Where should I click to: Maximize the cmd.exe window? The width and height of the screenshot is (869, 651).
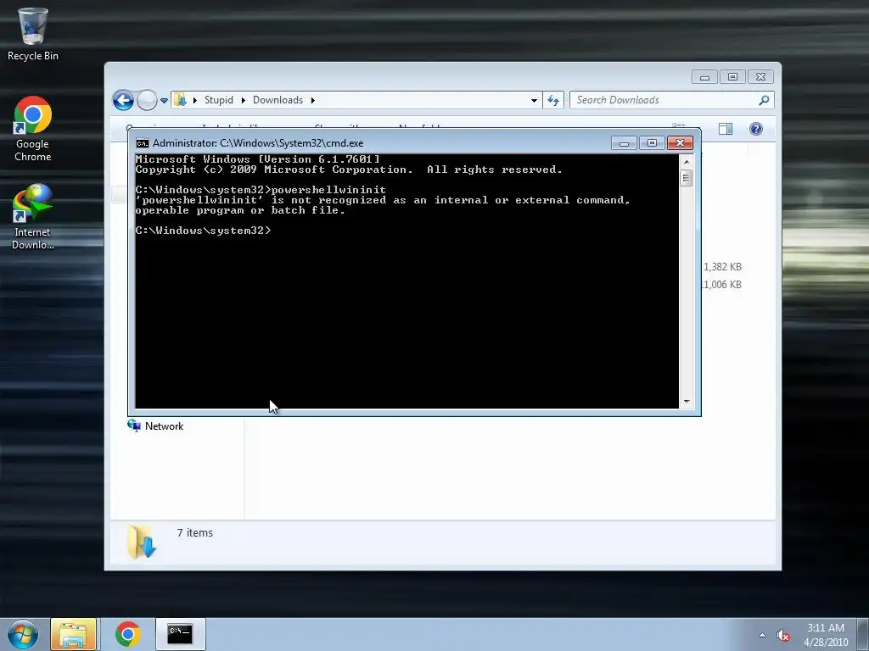coord(652,143)
